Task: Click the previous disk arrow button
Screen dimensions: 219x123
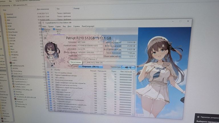Action: tap(44, 38)
